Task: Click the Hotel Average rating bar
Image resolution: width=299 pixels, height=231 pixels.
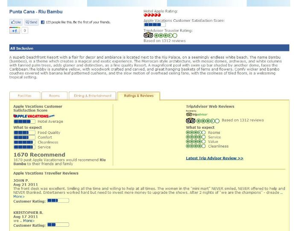Action: coord(24,121)
